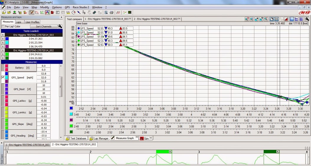Select the pie-clock time mode icon
This screenshot has height=166, width=311.
tap(272, 19)
